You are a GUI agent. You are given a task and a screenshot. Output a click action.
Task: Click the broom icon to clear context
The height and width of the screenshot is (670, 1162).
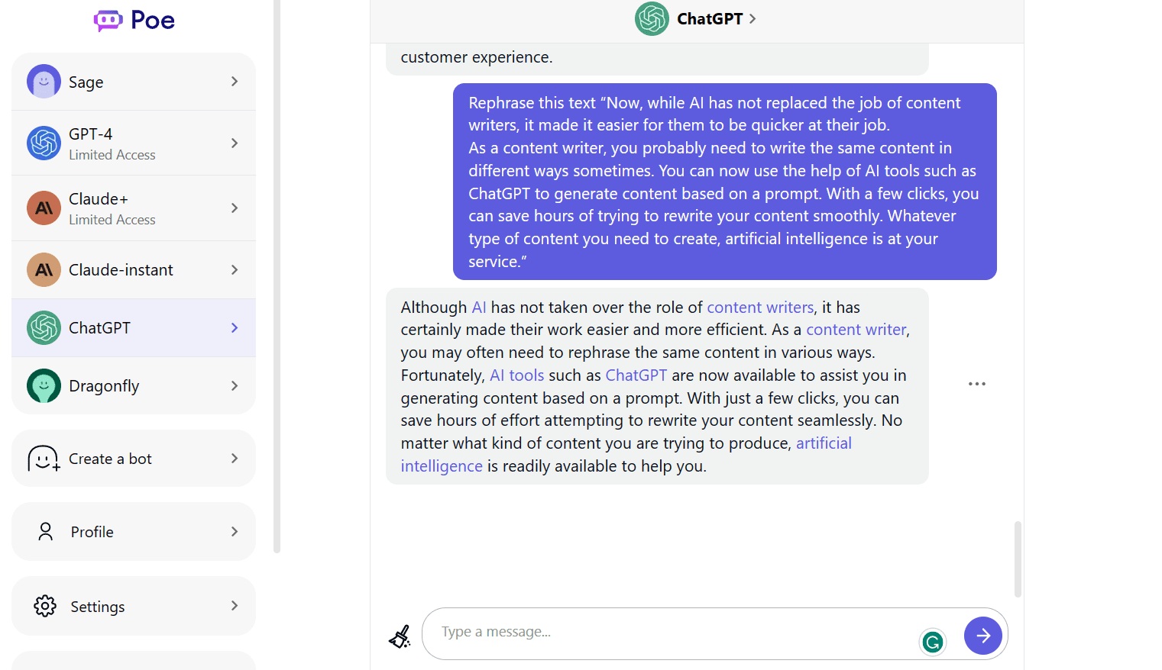(x=400, y=635)
